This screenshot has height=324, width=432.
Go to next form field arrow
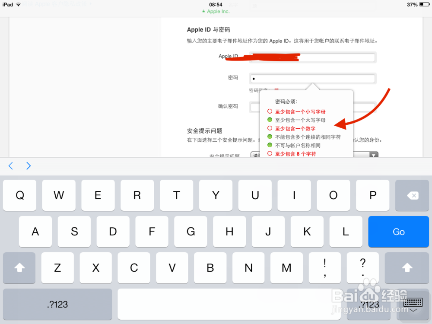29,166
